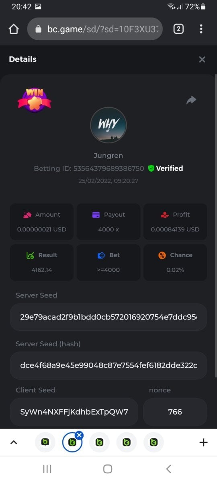217x483 pixels.
Task: Tap the Client Seed field
Action: pyautogui.click(x=74, y=412)
